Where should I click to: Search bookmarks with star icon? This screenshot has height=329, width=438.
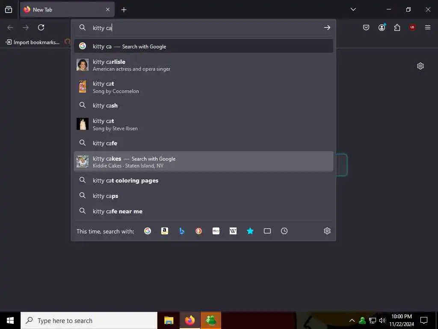click(x=250, y=231)
